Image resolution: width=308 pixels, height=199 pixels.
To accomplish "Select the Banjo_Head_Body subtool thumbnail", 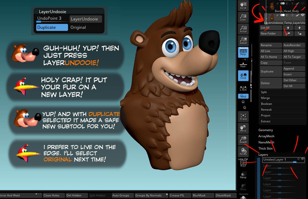I will (x=272, y=6).
